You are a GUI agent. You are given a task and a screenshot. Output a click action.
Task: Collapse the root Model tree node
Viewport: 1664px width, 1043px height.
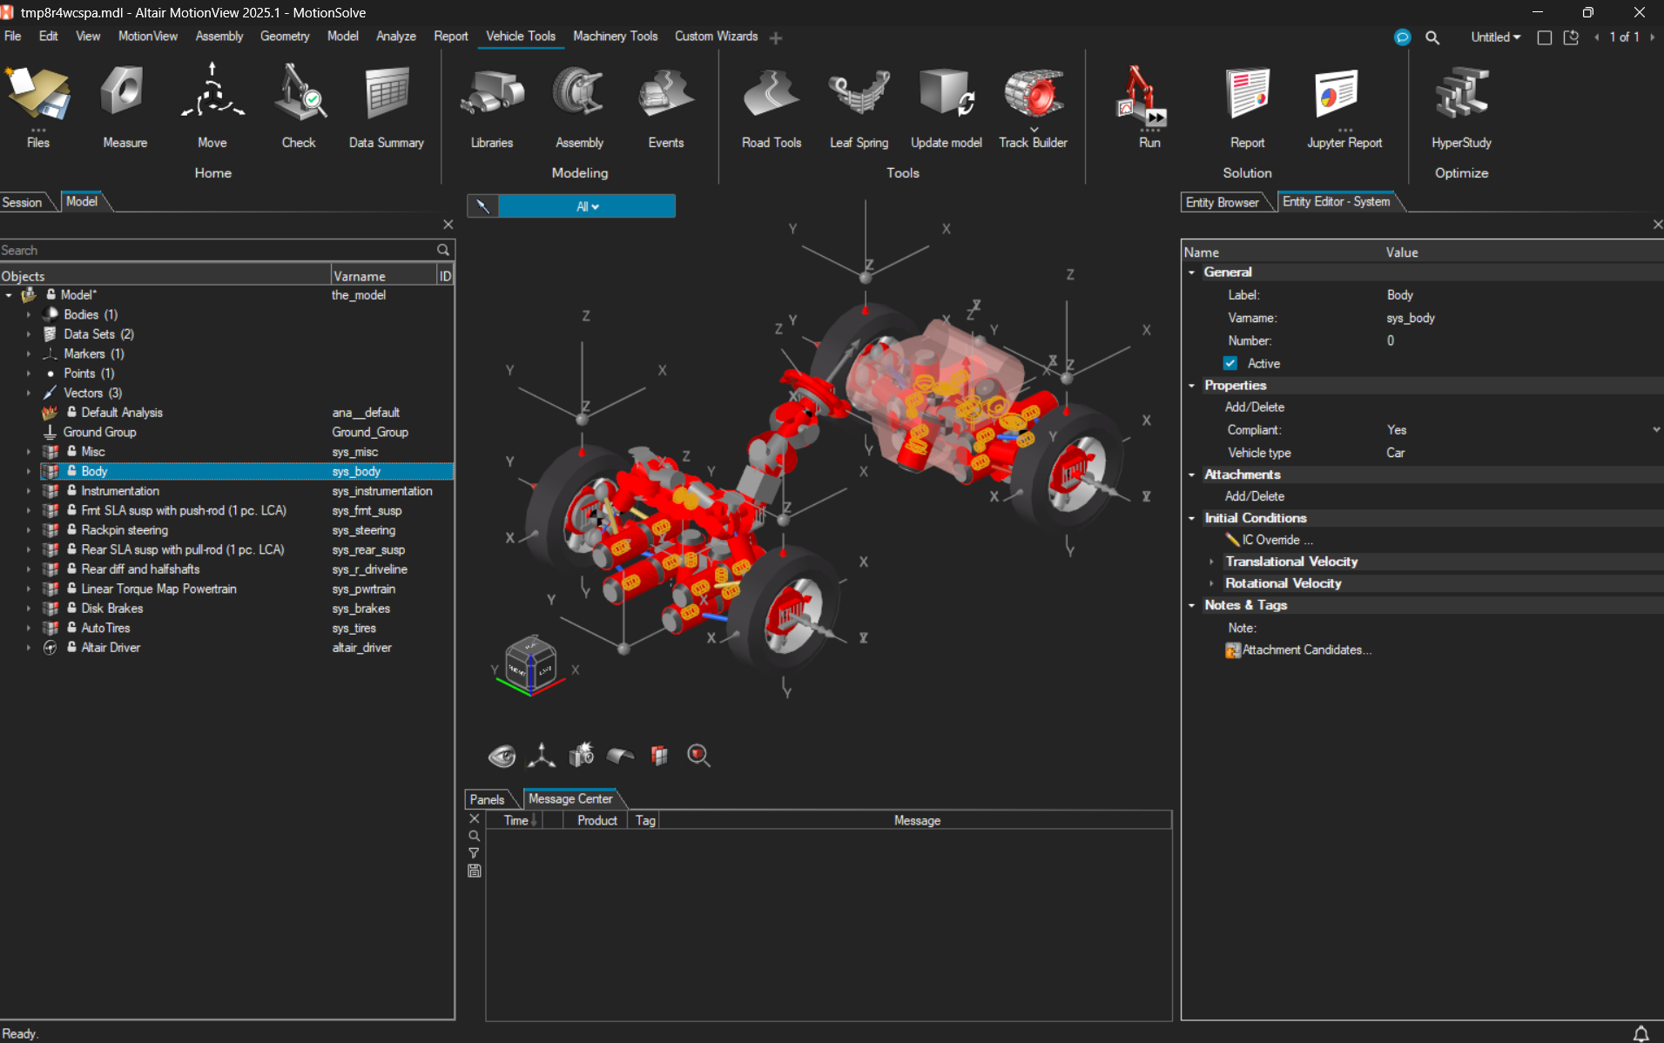coord(9,295)
